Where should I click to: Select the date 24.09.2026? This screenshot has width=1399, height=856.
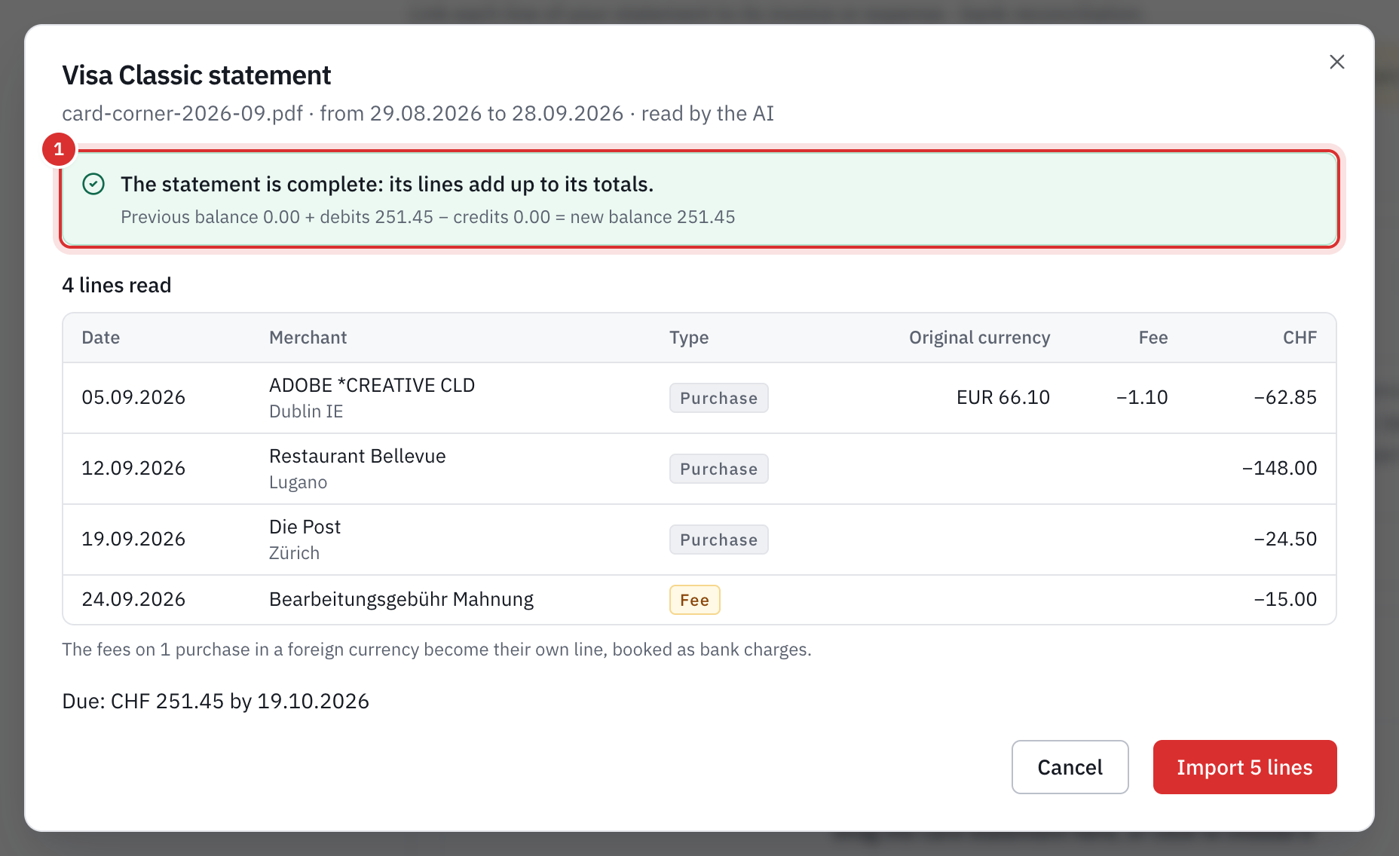133,599
